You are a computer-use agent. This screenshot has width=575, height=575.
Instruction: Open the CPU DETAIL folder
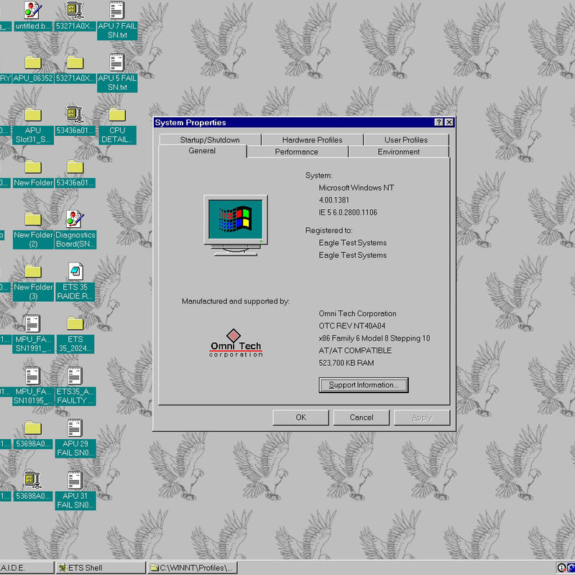coord(117,115)
